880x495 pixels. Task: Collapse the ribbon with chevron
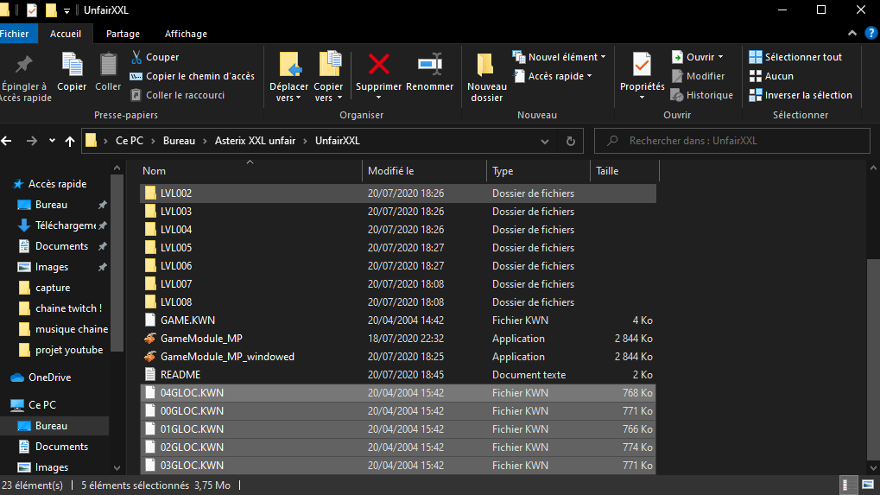[852, 33]
